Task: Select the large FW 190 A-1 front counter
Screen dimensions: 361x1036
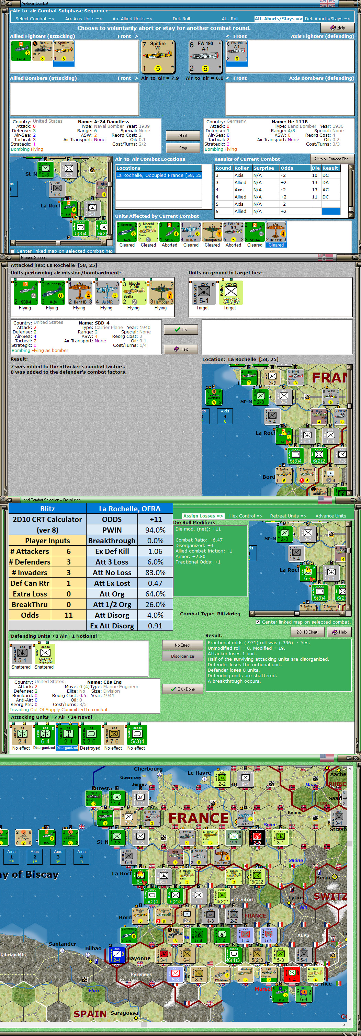Action: [205, 56]
